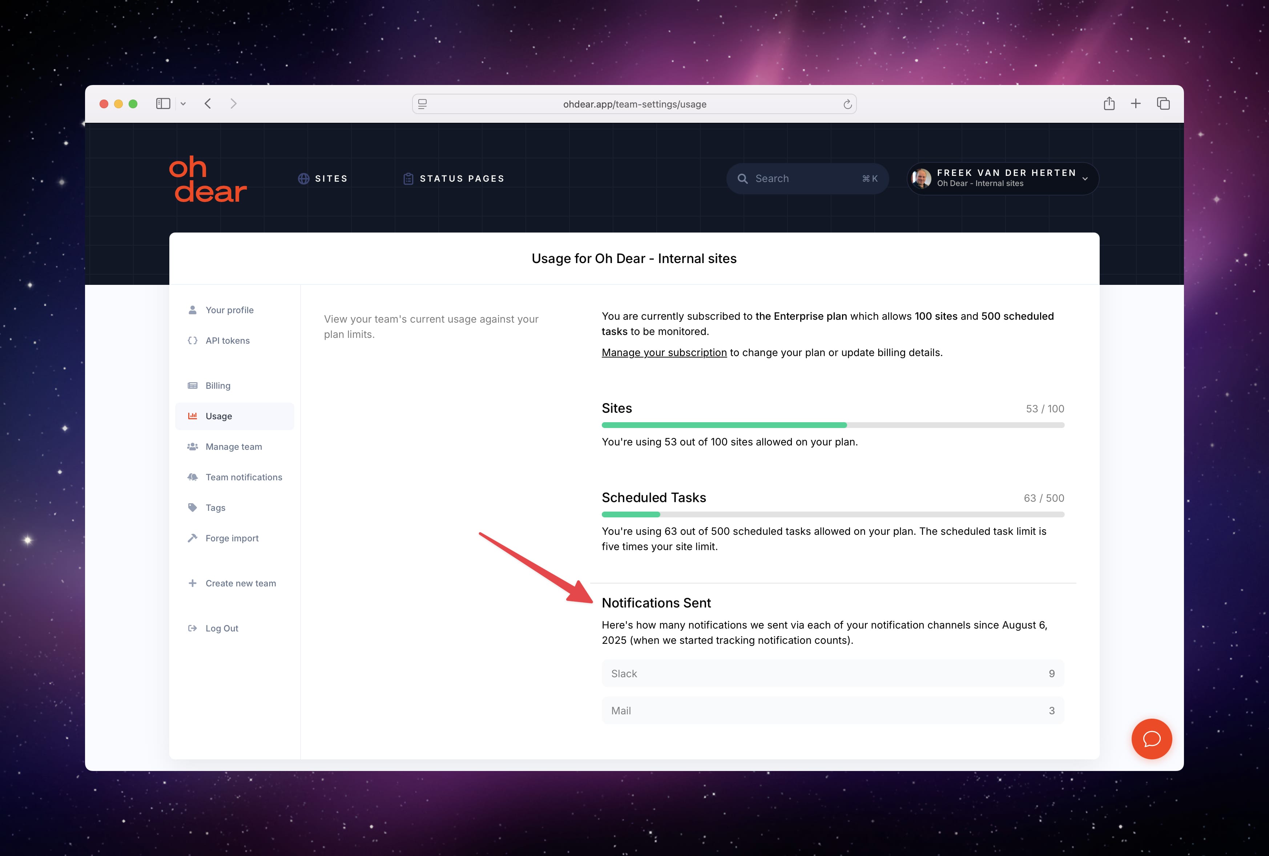Open the Safari share icon
This screenshot has width=1269, height=856.
tap(1108, 103)
